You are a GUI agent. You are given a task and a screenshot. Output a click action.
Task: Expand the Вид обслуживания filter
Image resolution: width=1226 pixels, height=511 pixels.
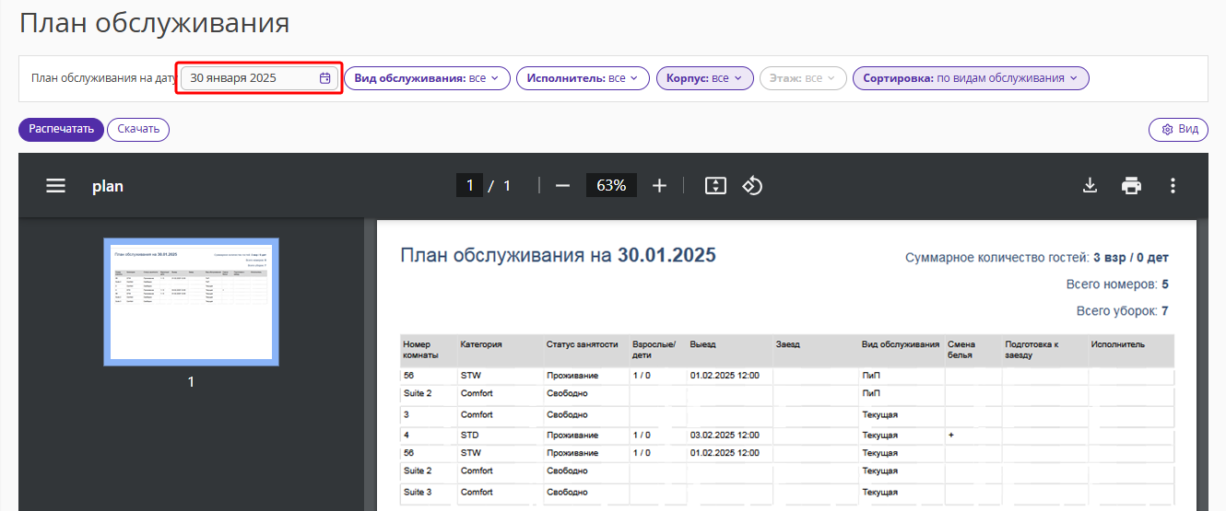[427, 78]
